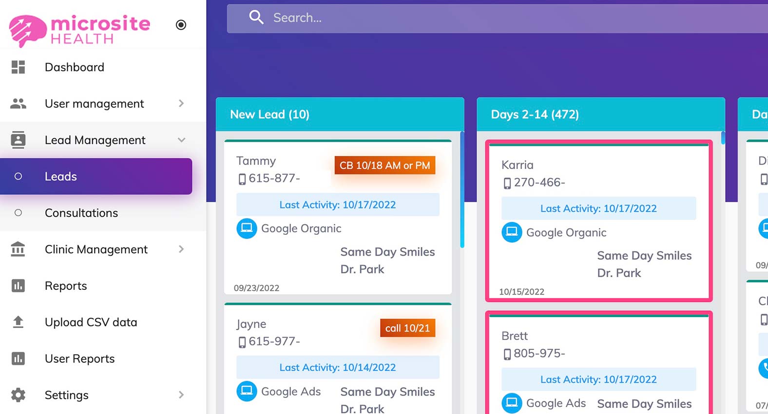
Task: Click the User Reports chart icon
Action: (x=18, y=358)
